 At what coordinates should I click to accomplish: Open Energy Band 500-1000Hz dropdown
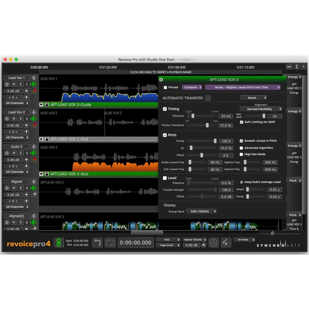point(201,211)
